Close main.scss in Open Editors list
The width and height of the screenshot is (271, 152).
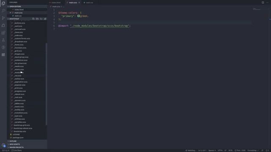click(x=10, y=13)
